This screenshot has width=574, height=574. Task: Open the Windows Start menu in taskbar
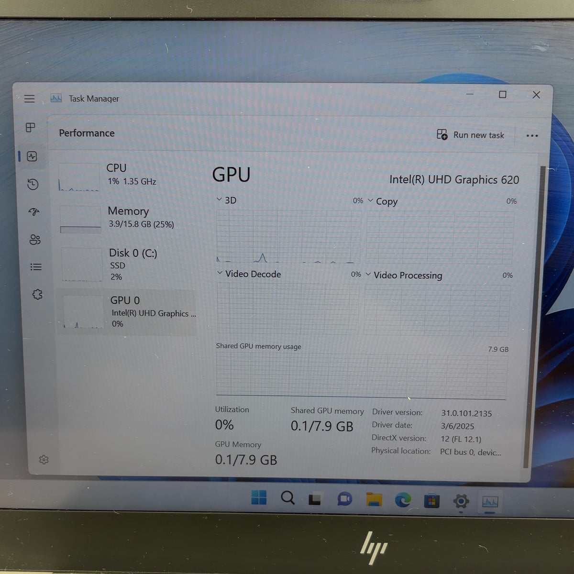coord(259,498)
